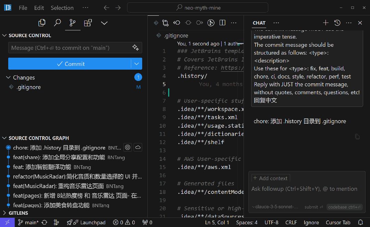Open the Explorer files icon
The height and width of the screenshot is (227, 370).
coord(42,23)
